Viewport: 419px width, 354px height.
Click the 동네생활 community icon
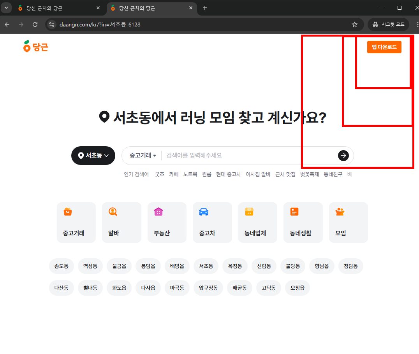pos(303,222)
